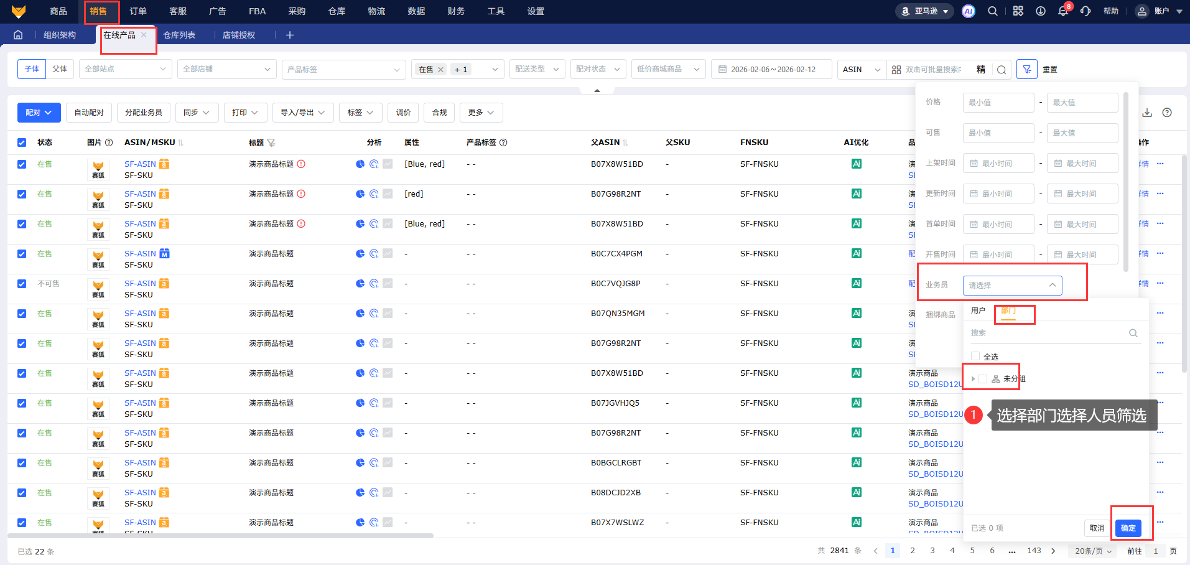The height and width of the screenshot is (565, 1190).
Task: Click the 自动配对 button
Action: [89, 113]
